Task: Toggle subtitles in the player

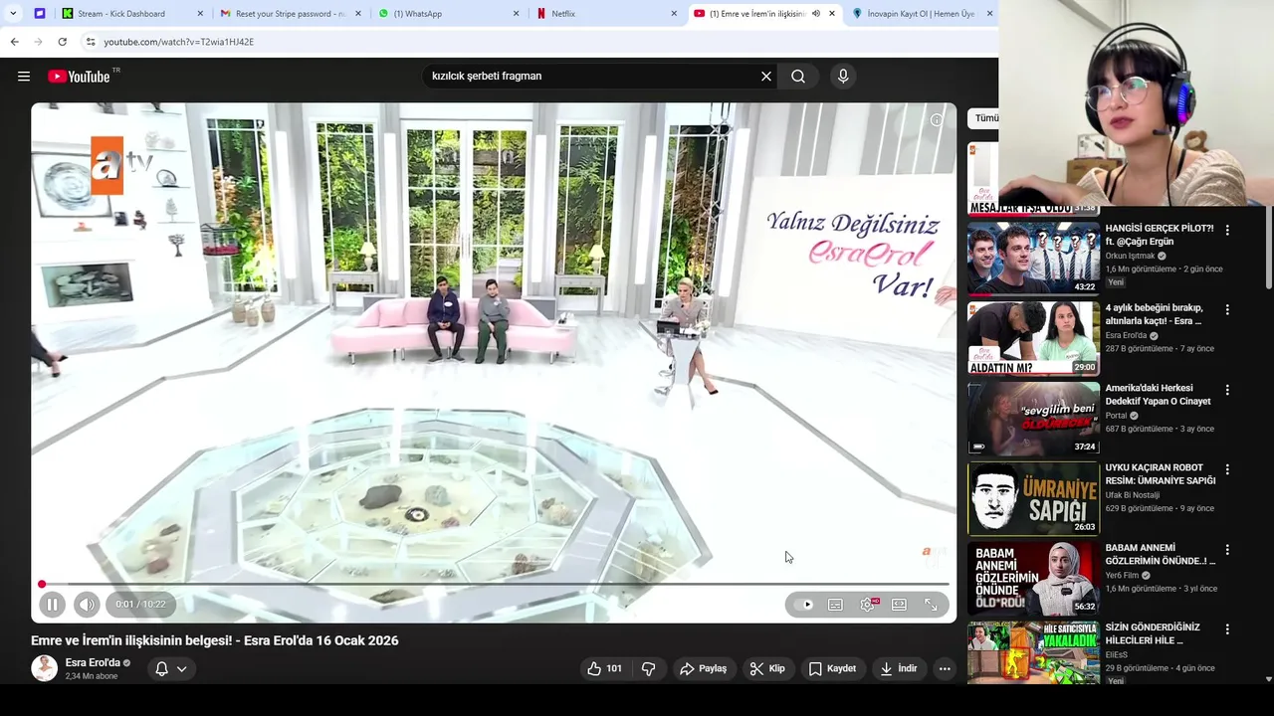Action: 836,605
